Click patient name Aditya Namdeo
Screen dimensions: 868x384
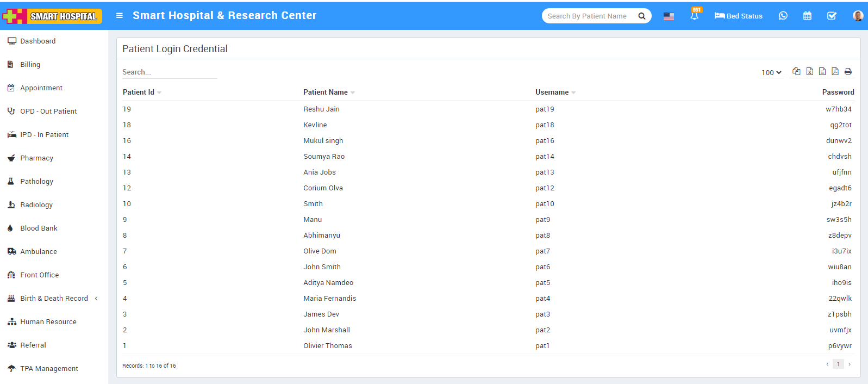tap(328, 283)
